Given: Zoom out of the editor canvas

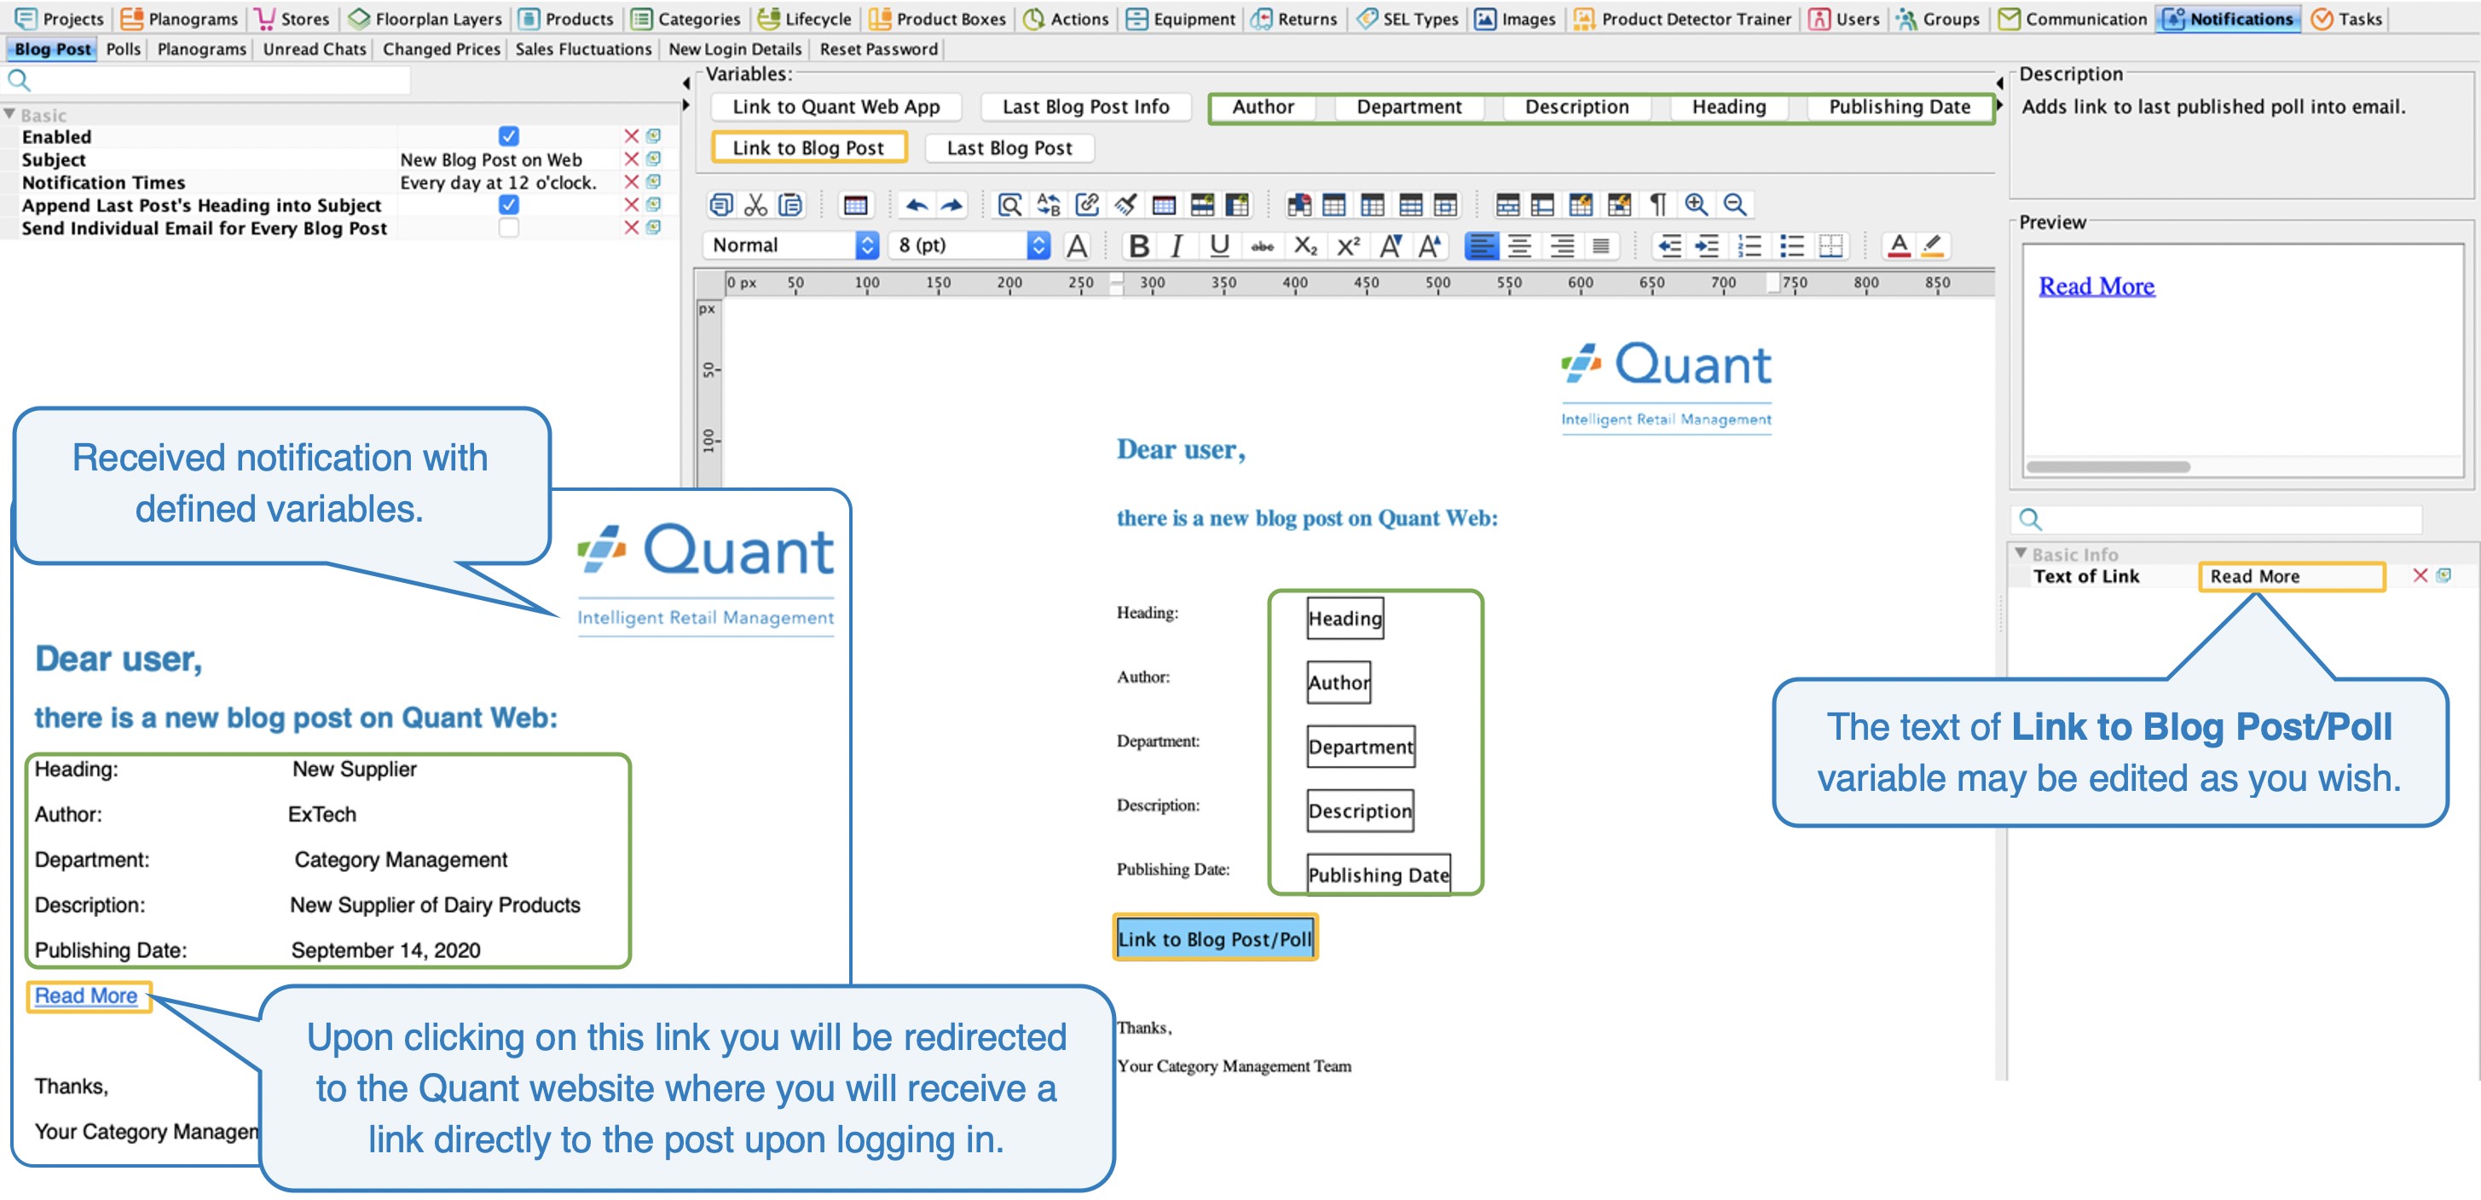Looking at the screenshot, I should pyautogui.click(x=1735, y=205).
